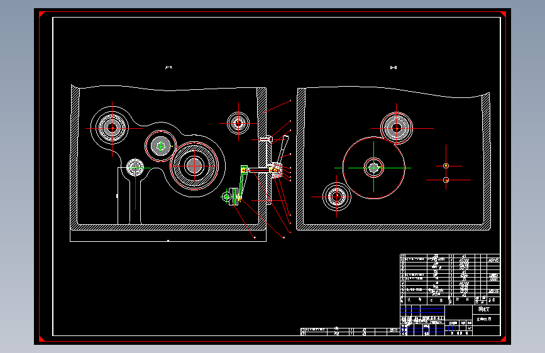Select the small top-right bearing in A-A view

pyautogui.click(x=238, y=123)
